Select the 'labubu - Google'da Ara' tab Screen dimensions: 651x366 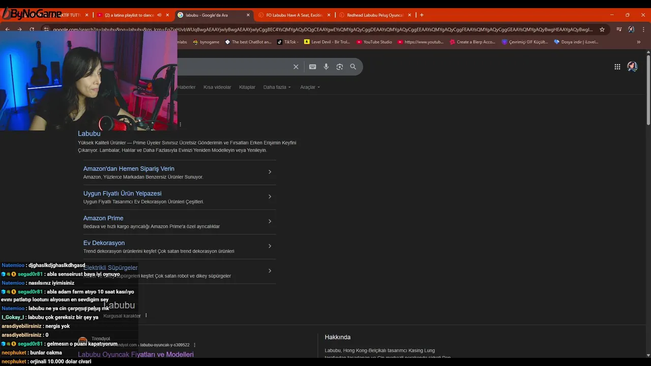206,15
